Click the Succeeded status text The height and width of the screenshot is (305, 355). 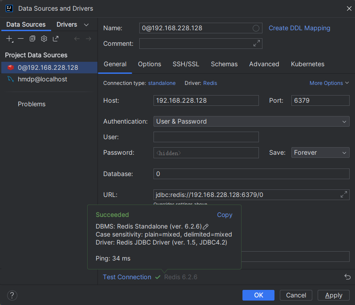[x=112, y=215]
